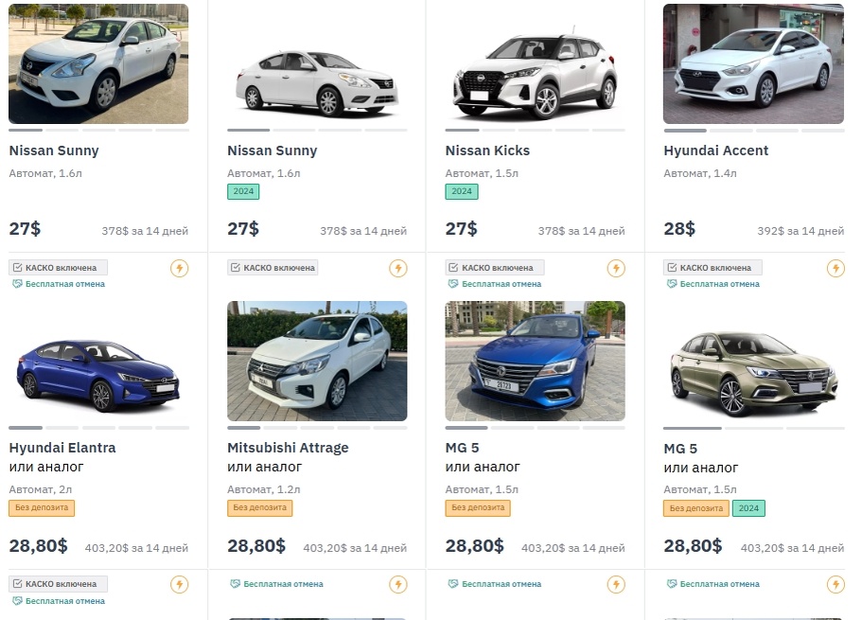The height and width of the screenshot is (620, 862).
Task: Open the Hyundai Accent listing title
Action: (x=715, y=151)
